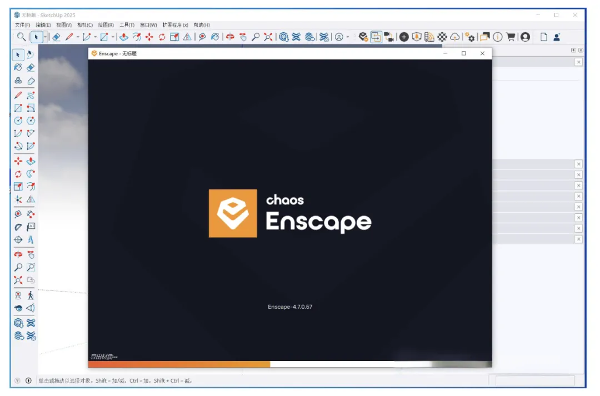This screenshot has width=600, height=396.
Task: Click the new document page icon in toolbar
Action: pos(543,37)
